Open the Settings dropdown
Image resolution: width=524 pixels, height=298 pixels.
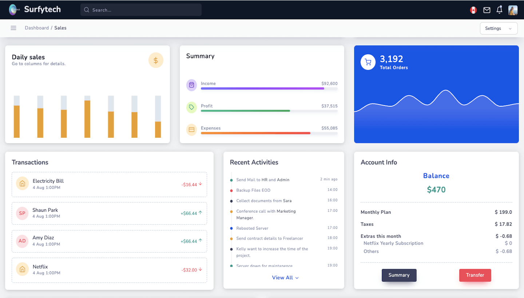pos(499,28)
